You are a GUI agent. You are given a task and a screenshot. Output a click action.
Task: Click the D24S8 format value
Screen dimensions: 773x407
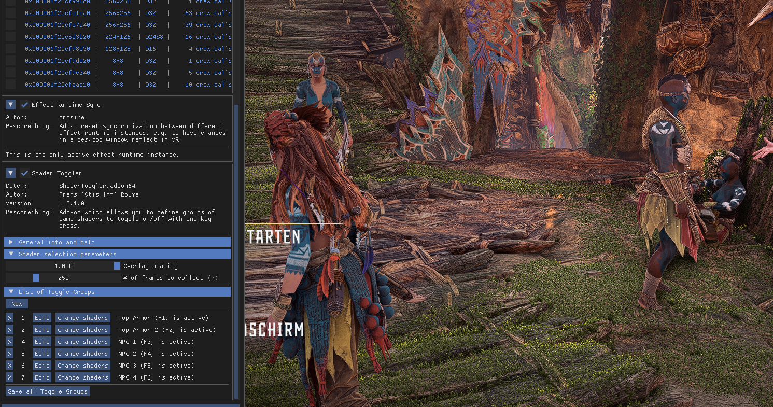tap(154, 37)
